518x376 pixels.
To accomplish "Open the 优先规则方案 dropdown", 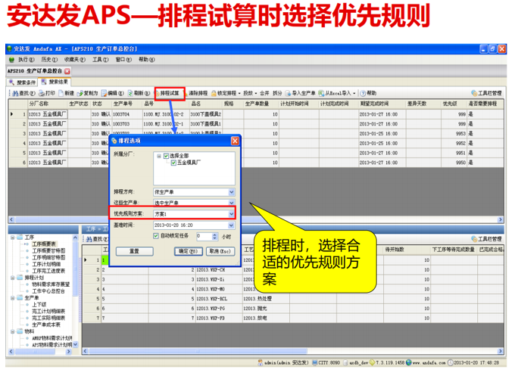I will (x=231, y=214).
